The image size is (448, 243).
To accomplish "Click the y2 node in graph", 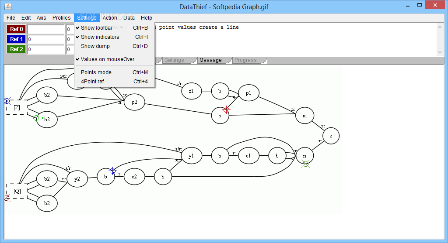I will click(x=77, y=179).
